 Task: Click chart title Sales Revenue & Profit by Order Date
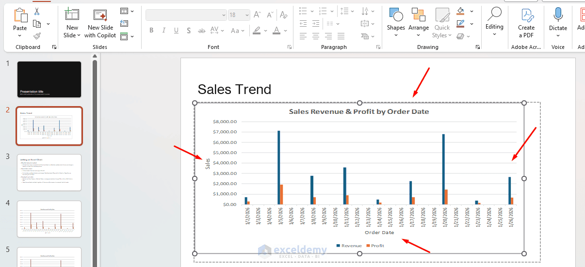click(x=359, y=111)
